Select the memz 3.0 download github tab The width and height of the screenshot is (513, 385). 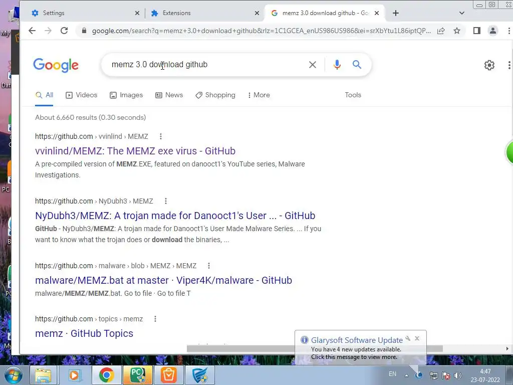(325, 13)
